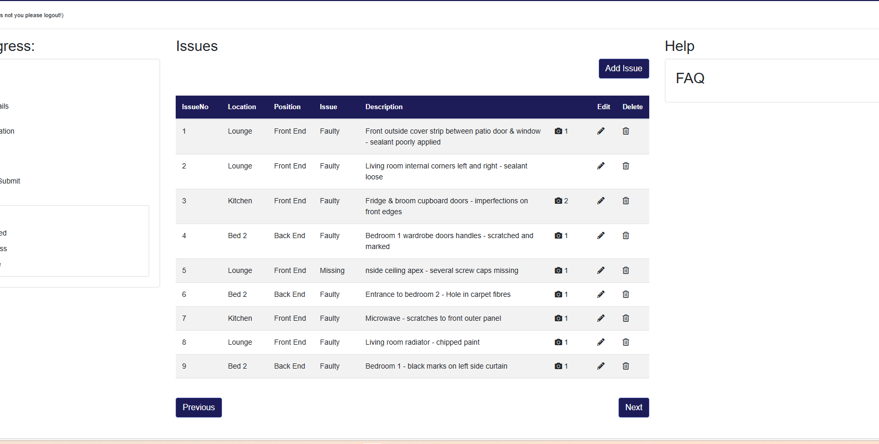The height and width of the screenshot is (444, 879).
Task: Open the camera photos for issue 3
Action: 559,201
